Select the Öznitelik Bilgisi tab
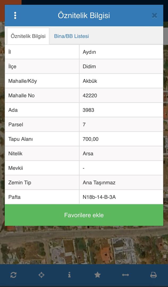The height and width of the screenshot is (287, 168). (x=28, y=36)
